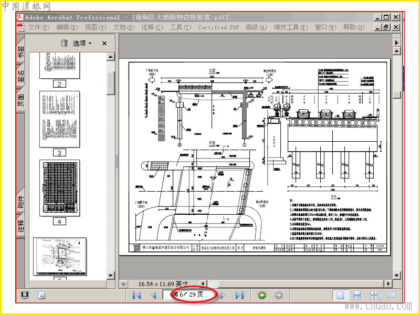The height and width of the screenshot is (315, 420).
Task: Switch to facing pages layout
Action: coord(391,295)
